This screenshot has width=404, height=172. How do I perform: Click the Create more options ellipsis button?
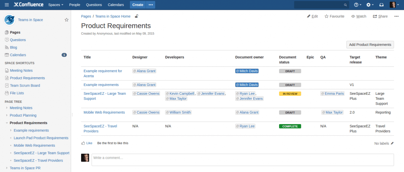(x=150, y=5)
